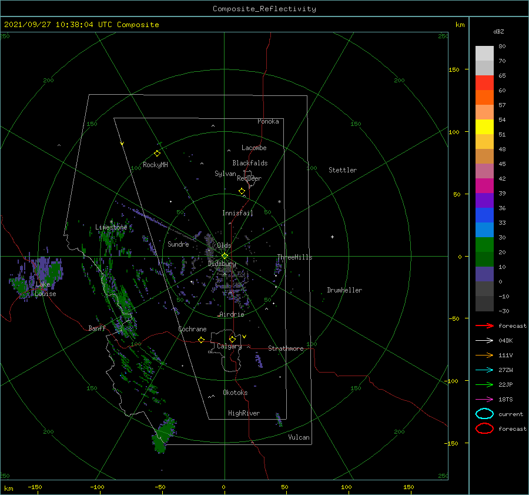529x495 pixels.
Task: Click the -100 tick on the horizontal axis
Action: 97,487
